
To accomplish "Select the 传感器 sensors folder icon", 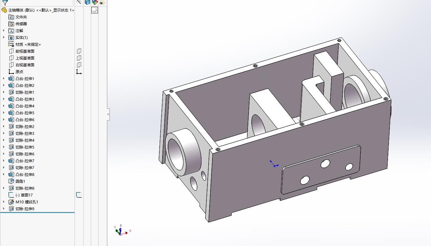I will (11, 24).
